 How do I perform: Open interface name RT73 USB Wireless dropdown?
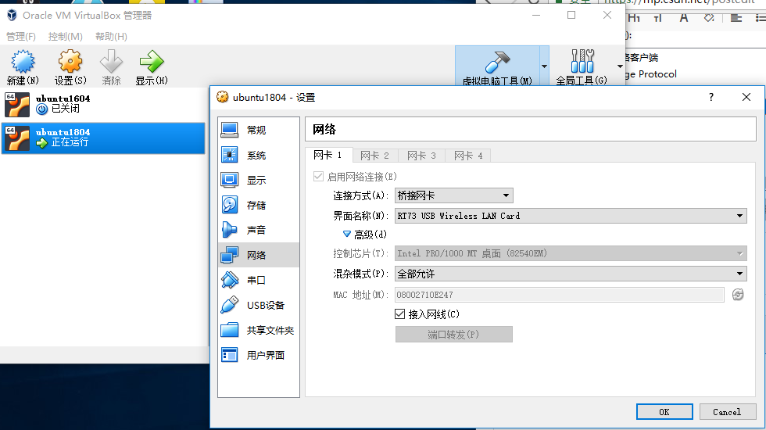571,216
